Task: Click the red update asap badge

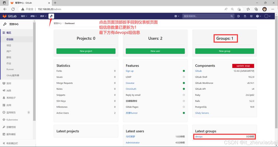Action: [x=243, y=66]
